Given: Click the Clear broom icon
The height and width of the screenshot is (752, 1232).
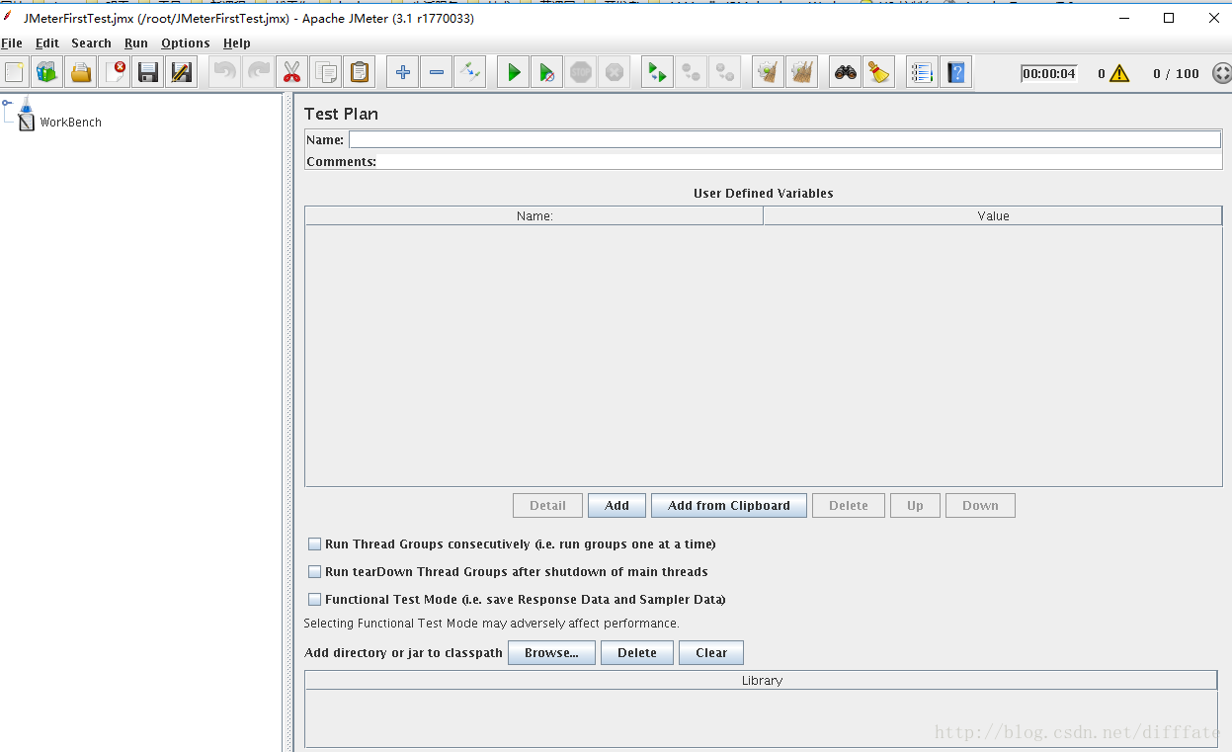Looking at the screenshot, I should pos(769,72).
